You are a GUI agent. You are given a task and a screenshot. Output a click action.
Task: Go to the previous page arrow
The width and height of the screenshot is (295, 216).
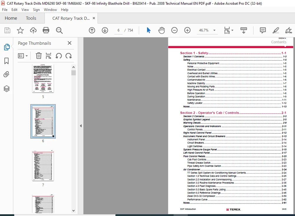92,30
